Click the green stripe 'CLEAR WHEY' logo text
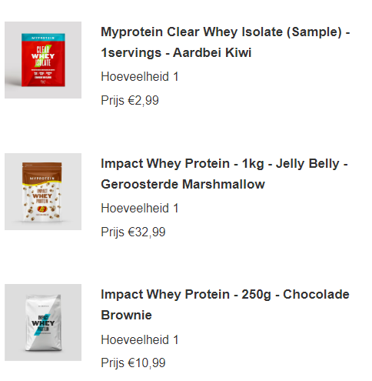Screen dimensions: 372x381 click(43, 55)
